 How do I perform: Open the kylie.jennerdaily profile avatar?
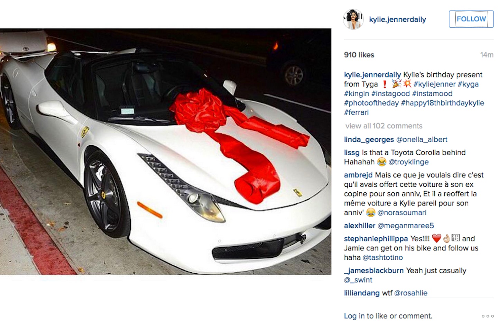[x=353, y=19]
